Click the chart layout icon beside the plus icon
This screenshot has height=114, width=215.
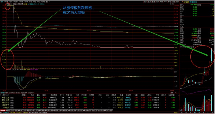click(x=173, y=4)
